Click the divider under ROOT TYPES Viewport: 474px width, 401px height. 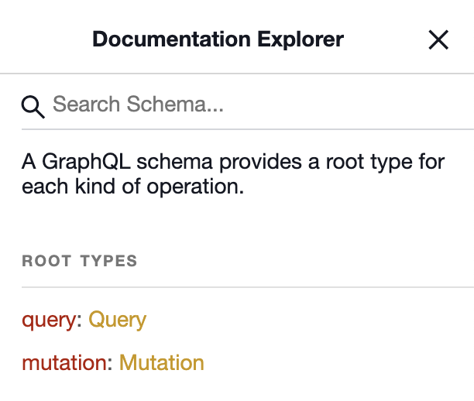pyautogui.click(x=248, y=287)
